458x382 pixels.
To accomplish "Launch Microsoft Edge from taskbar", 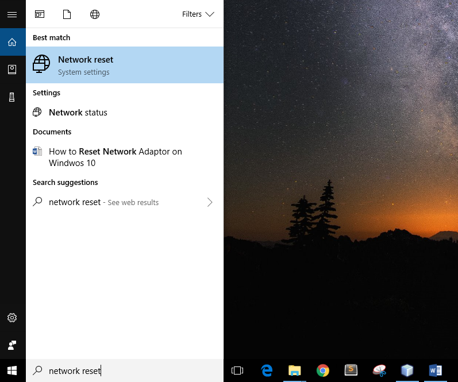I will pos(267,371).
